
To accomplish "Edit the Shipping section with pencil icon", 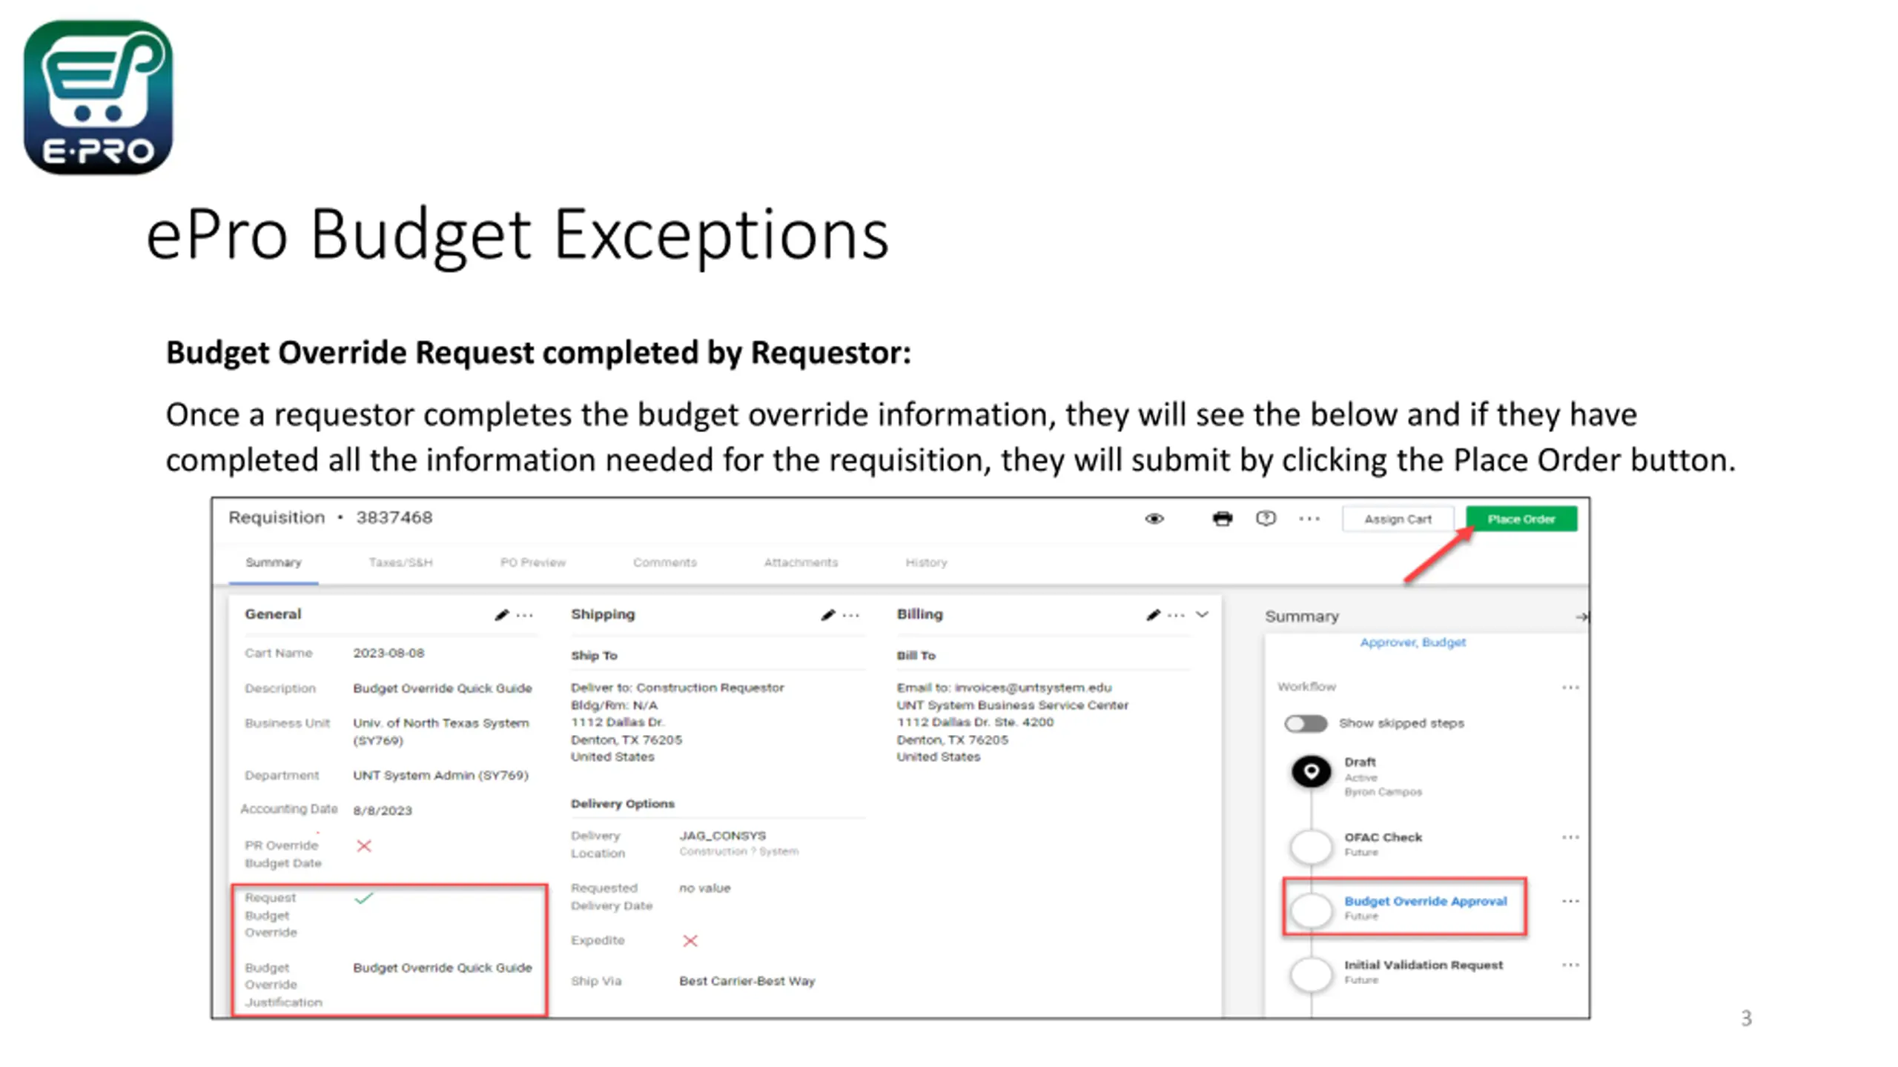I will [828, 614].
